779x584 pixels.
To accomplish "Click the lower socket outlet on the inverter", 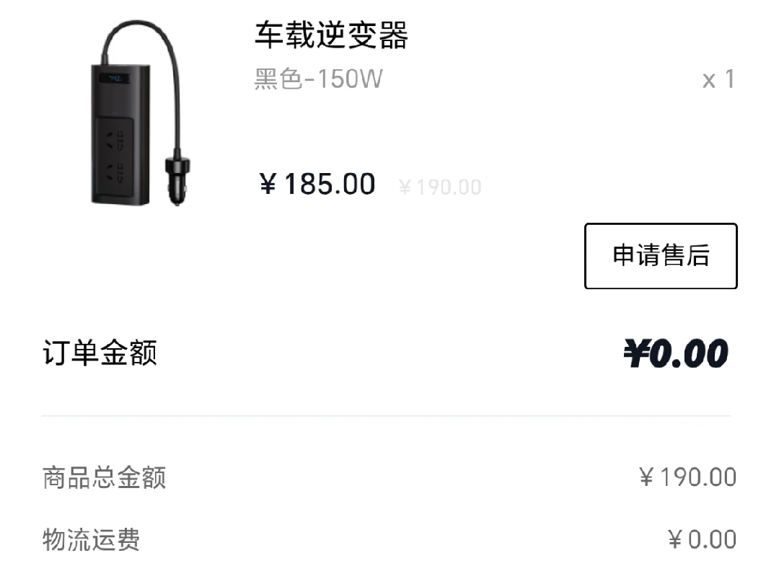I will pyautogui.click(x=115, y=173).
